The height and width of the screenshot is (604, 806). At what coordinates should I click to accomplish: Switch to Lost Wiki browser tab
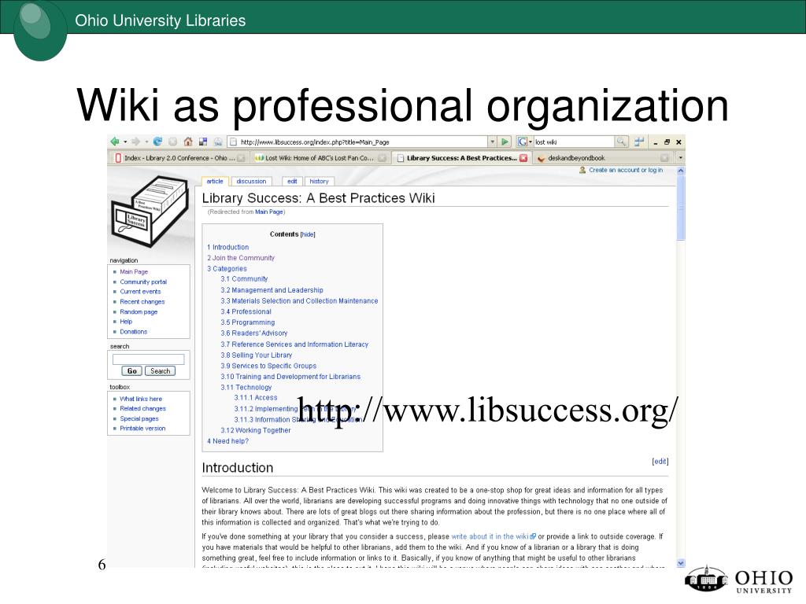click(320, 158)
